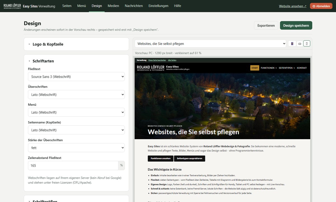Click Seitentypen ausprobieren button in preview
Screen dimensions: 336x202
190,159
